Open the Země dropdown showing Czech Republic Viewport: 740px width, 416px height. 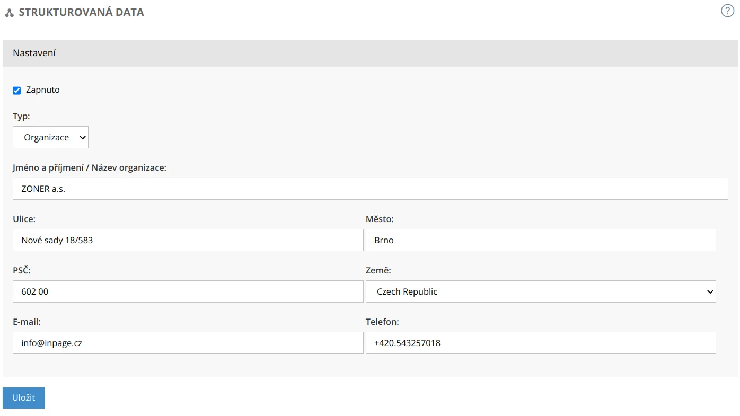point(541,291)
